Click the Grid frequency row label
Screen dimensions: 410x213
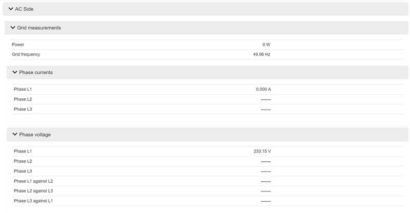[x=26, y=54]
